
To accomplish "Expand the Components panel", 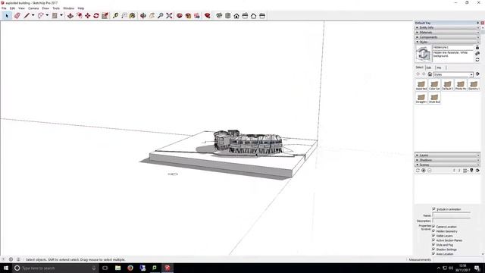I will tap(447, 37).
